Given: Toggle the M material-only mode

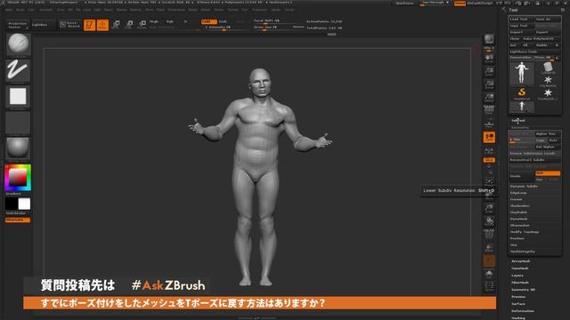Looking at the screenshot, I should [x=185, y=21].
